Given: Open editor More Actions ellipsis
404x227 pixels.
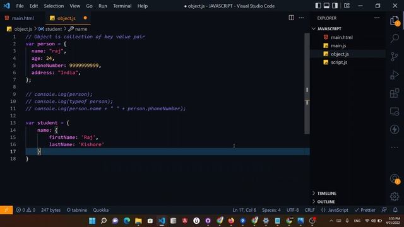Looking at the screenshot, I should 301,18.
